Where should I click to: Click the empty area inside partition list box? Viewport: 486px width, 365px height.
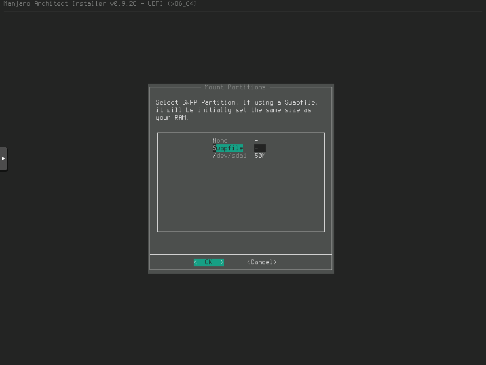pos(241,198)
